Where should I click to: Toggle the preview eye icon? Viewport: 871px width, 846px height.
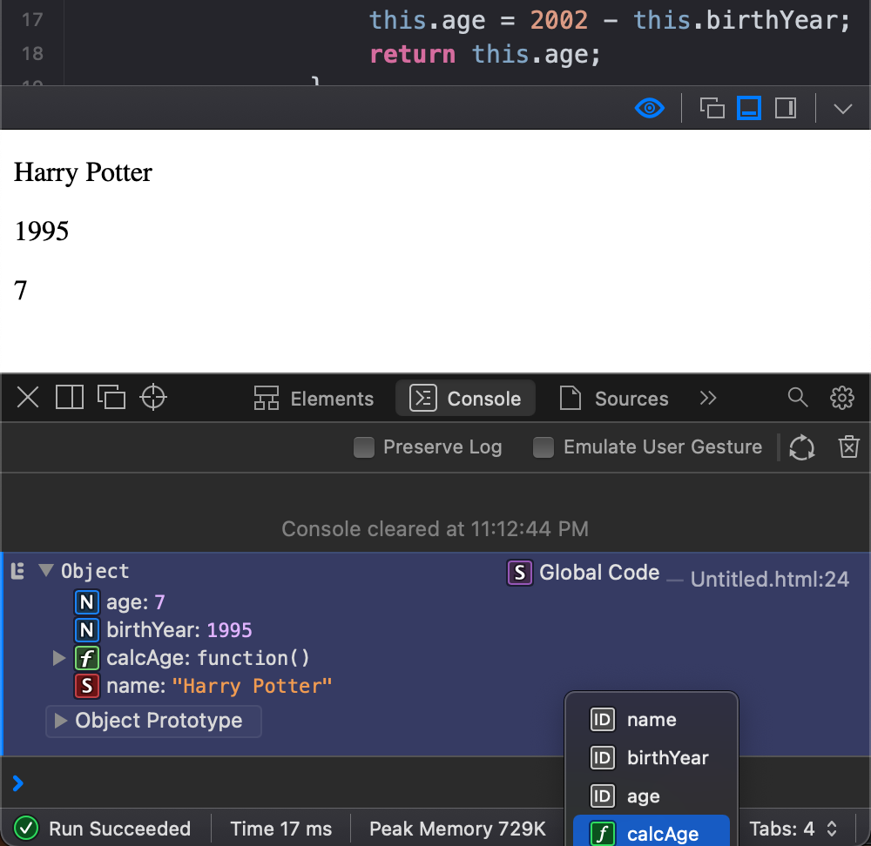click(649, 108)
